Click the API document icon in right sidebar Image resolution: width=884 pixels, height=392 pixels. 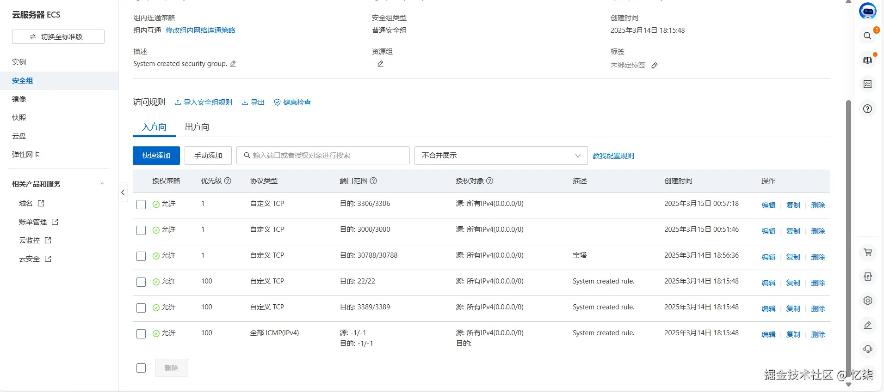tap(868, 277)
